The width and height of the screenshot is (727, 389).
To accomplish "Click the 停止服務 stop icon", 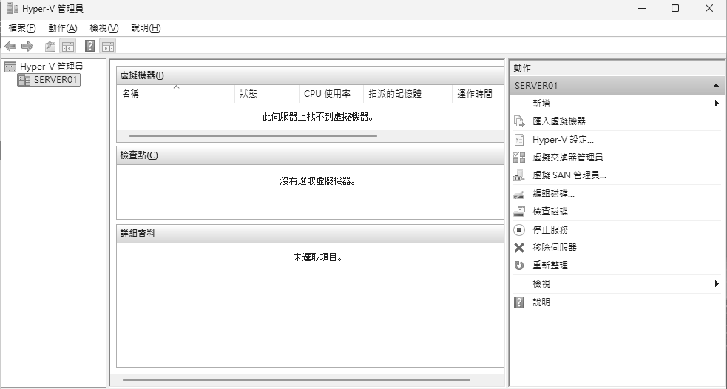I will pos(519,230).
